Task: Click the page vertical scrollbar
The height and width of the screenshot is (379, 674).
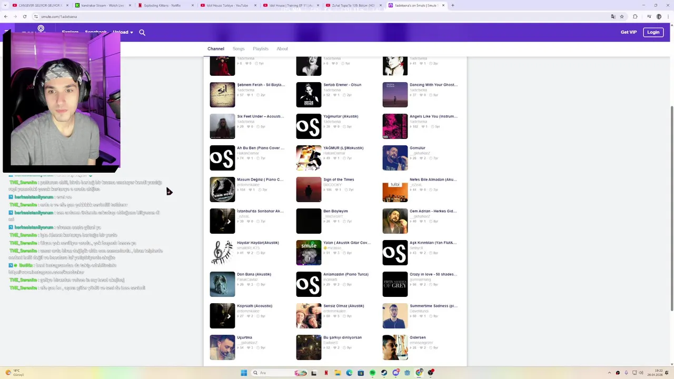Action: [x=671, y=208]
